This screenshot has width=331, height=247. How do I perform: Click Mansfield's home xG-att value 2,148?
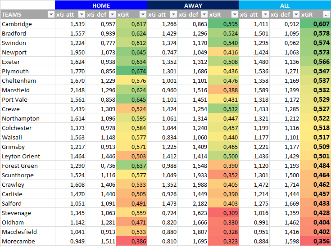pyautogui.click(x=70, y=90)
